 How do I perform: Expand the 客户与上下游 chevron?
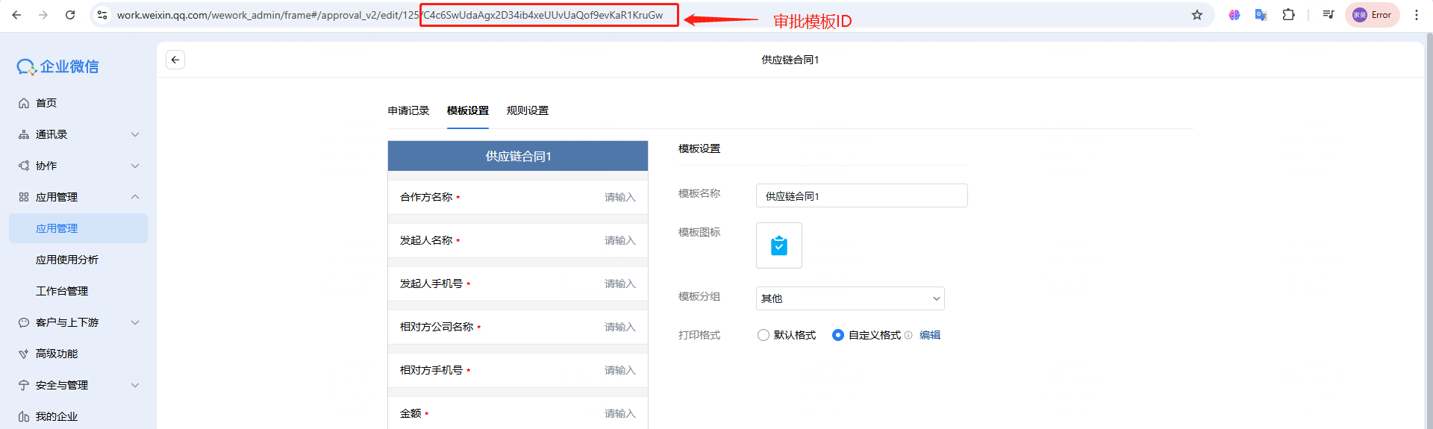(x=135, y=322)
